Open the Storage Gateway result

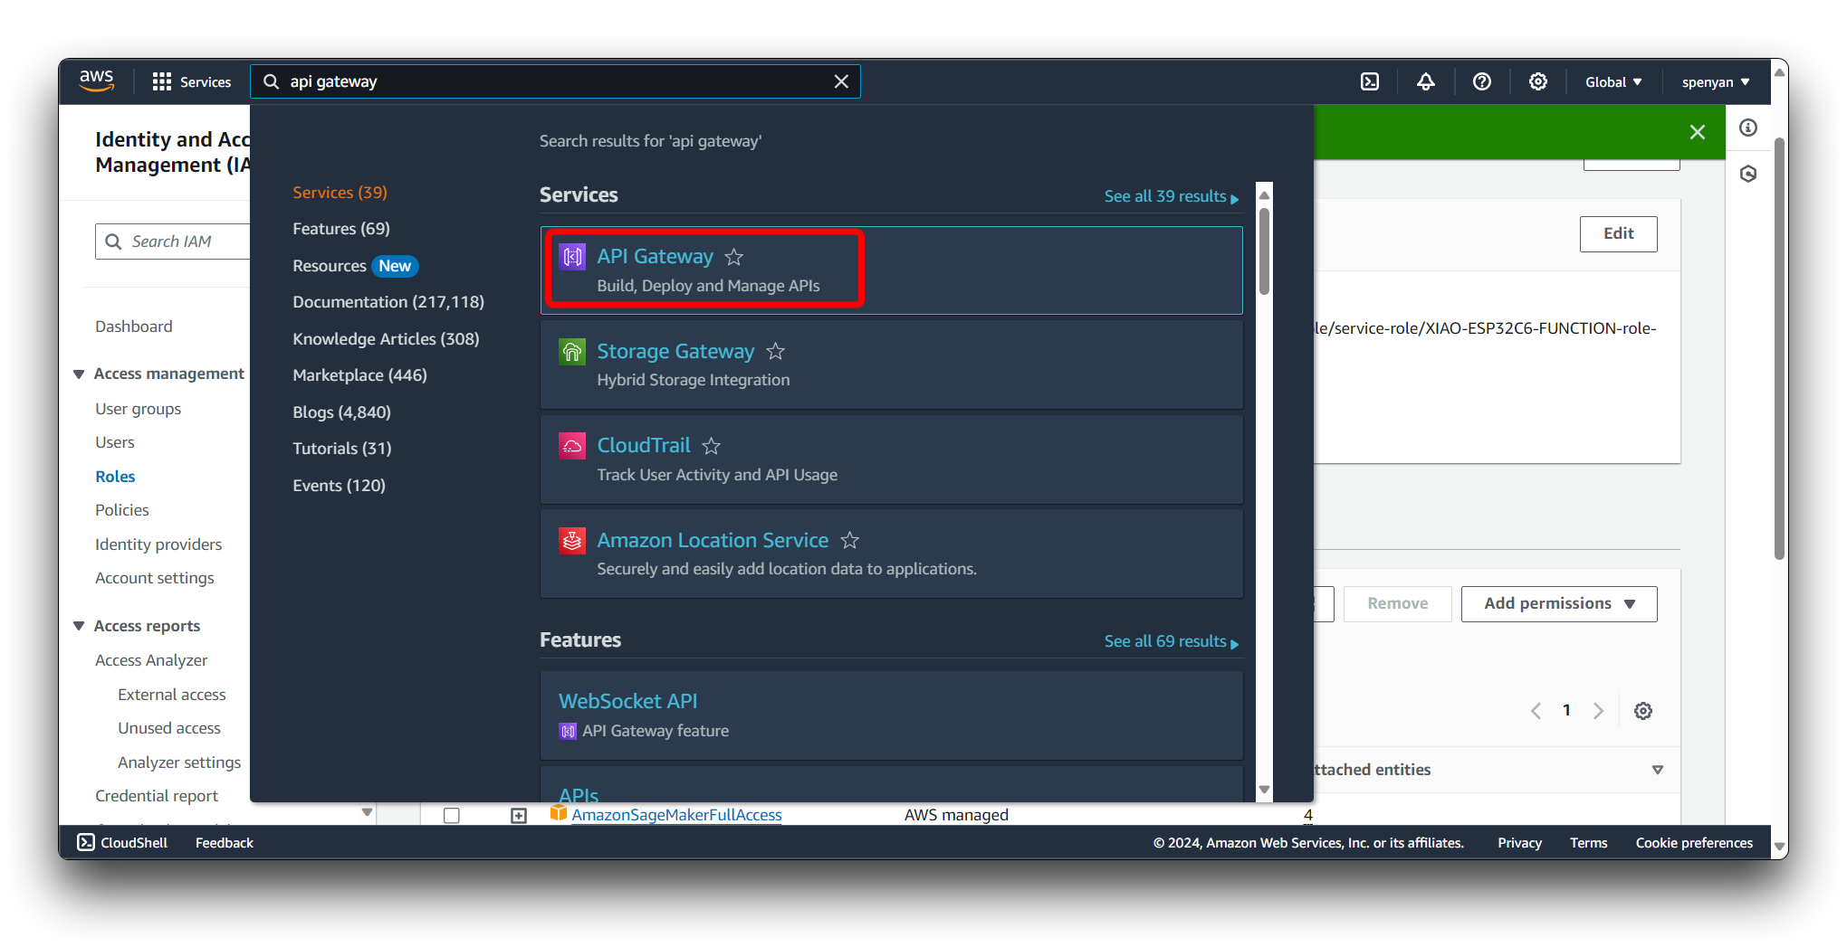tap(675, 351)
